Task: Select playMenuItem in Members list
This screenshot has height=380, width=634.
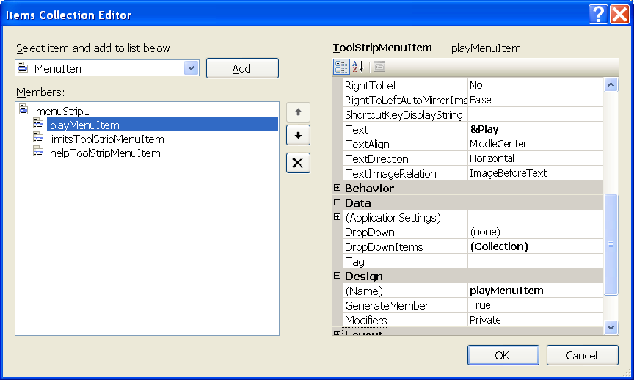Action: (162, 125)
